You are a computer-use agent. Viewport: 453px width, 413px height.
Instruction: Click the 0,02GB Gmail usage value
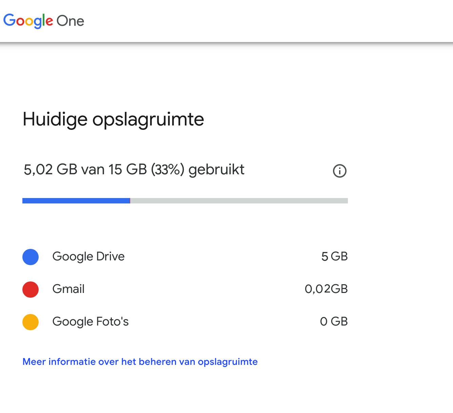(x=326, y=289)
